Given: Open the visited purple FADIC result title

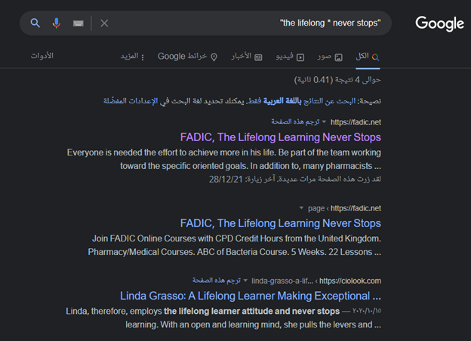Looking at the screenshot, I should [x=280, y=137].
